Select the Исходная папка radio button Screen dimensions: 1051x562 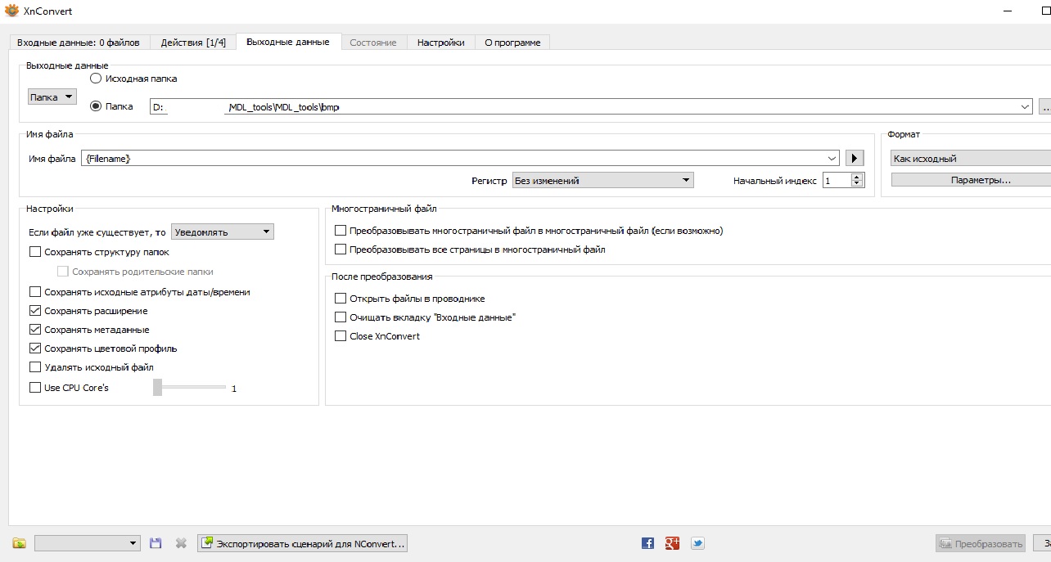click(x=96, y=79)
